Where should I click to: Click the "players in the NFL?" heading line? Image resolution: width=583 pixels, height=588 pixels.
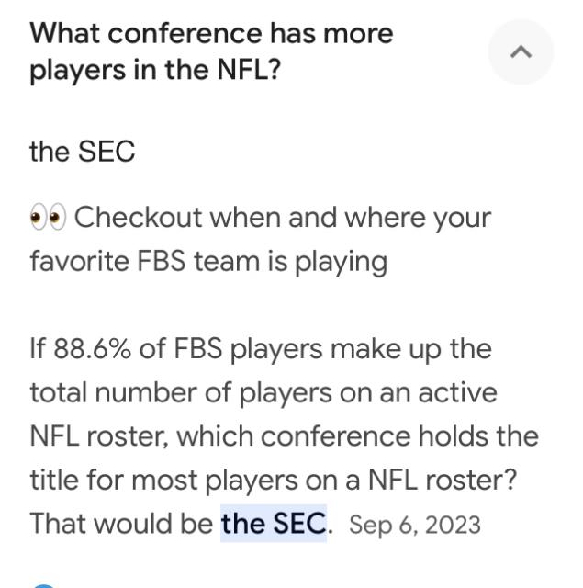click(154, 71)
